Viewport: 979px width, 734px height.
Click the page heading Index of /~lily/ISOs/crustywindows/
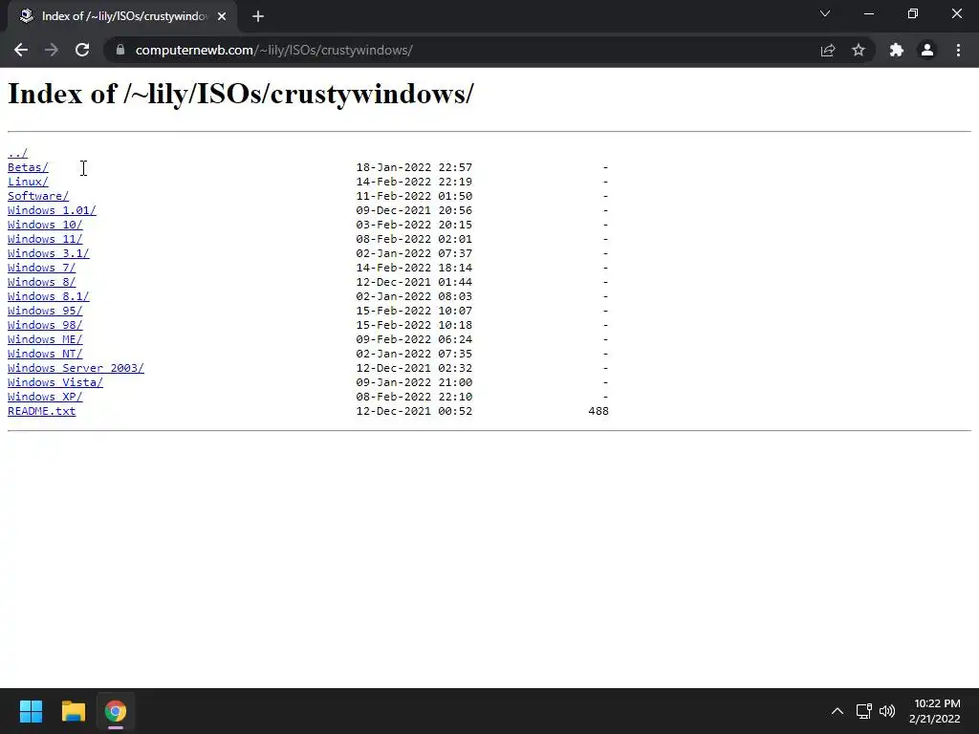[241, 95]
